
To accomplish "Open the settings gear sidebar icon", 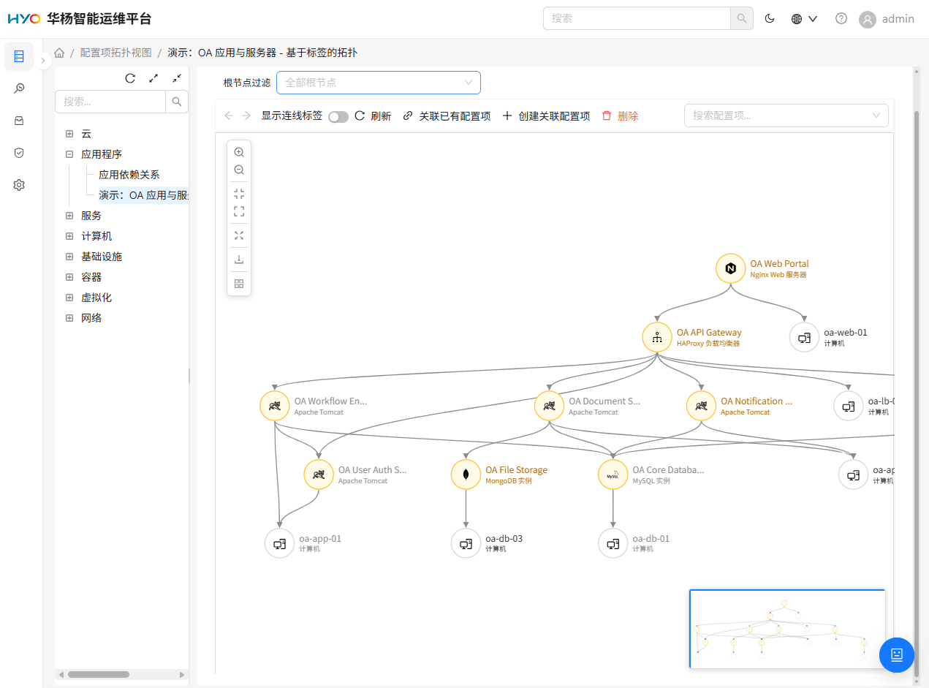I will coord(19,185).
